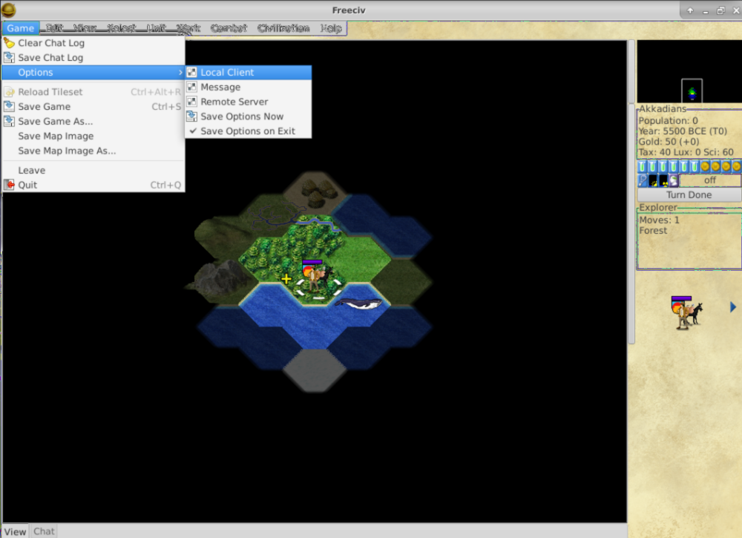The width and height of the screenshot is (742, 538).
Task: Click the research lightbulb indicator icon
Action: pos(643,180)
